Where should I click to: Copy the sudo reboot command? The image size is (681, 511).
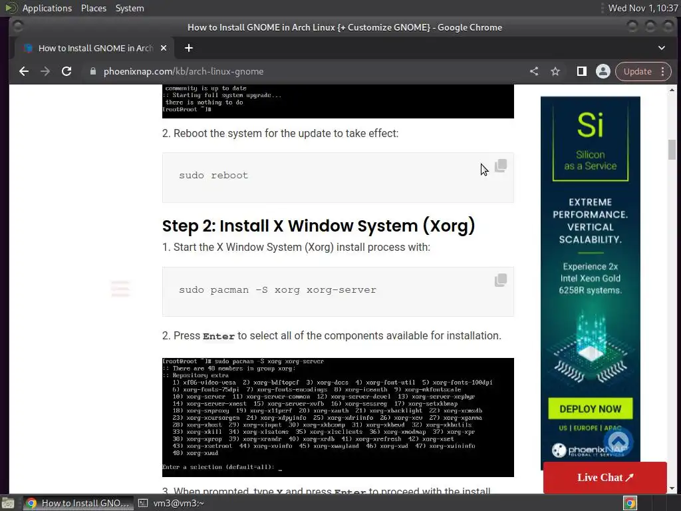click(500, 166)
